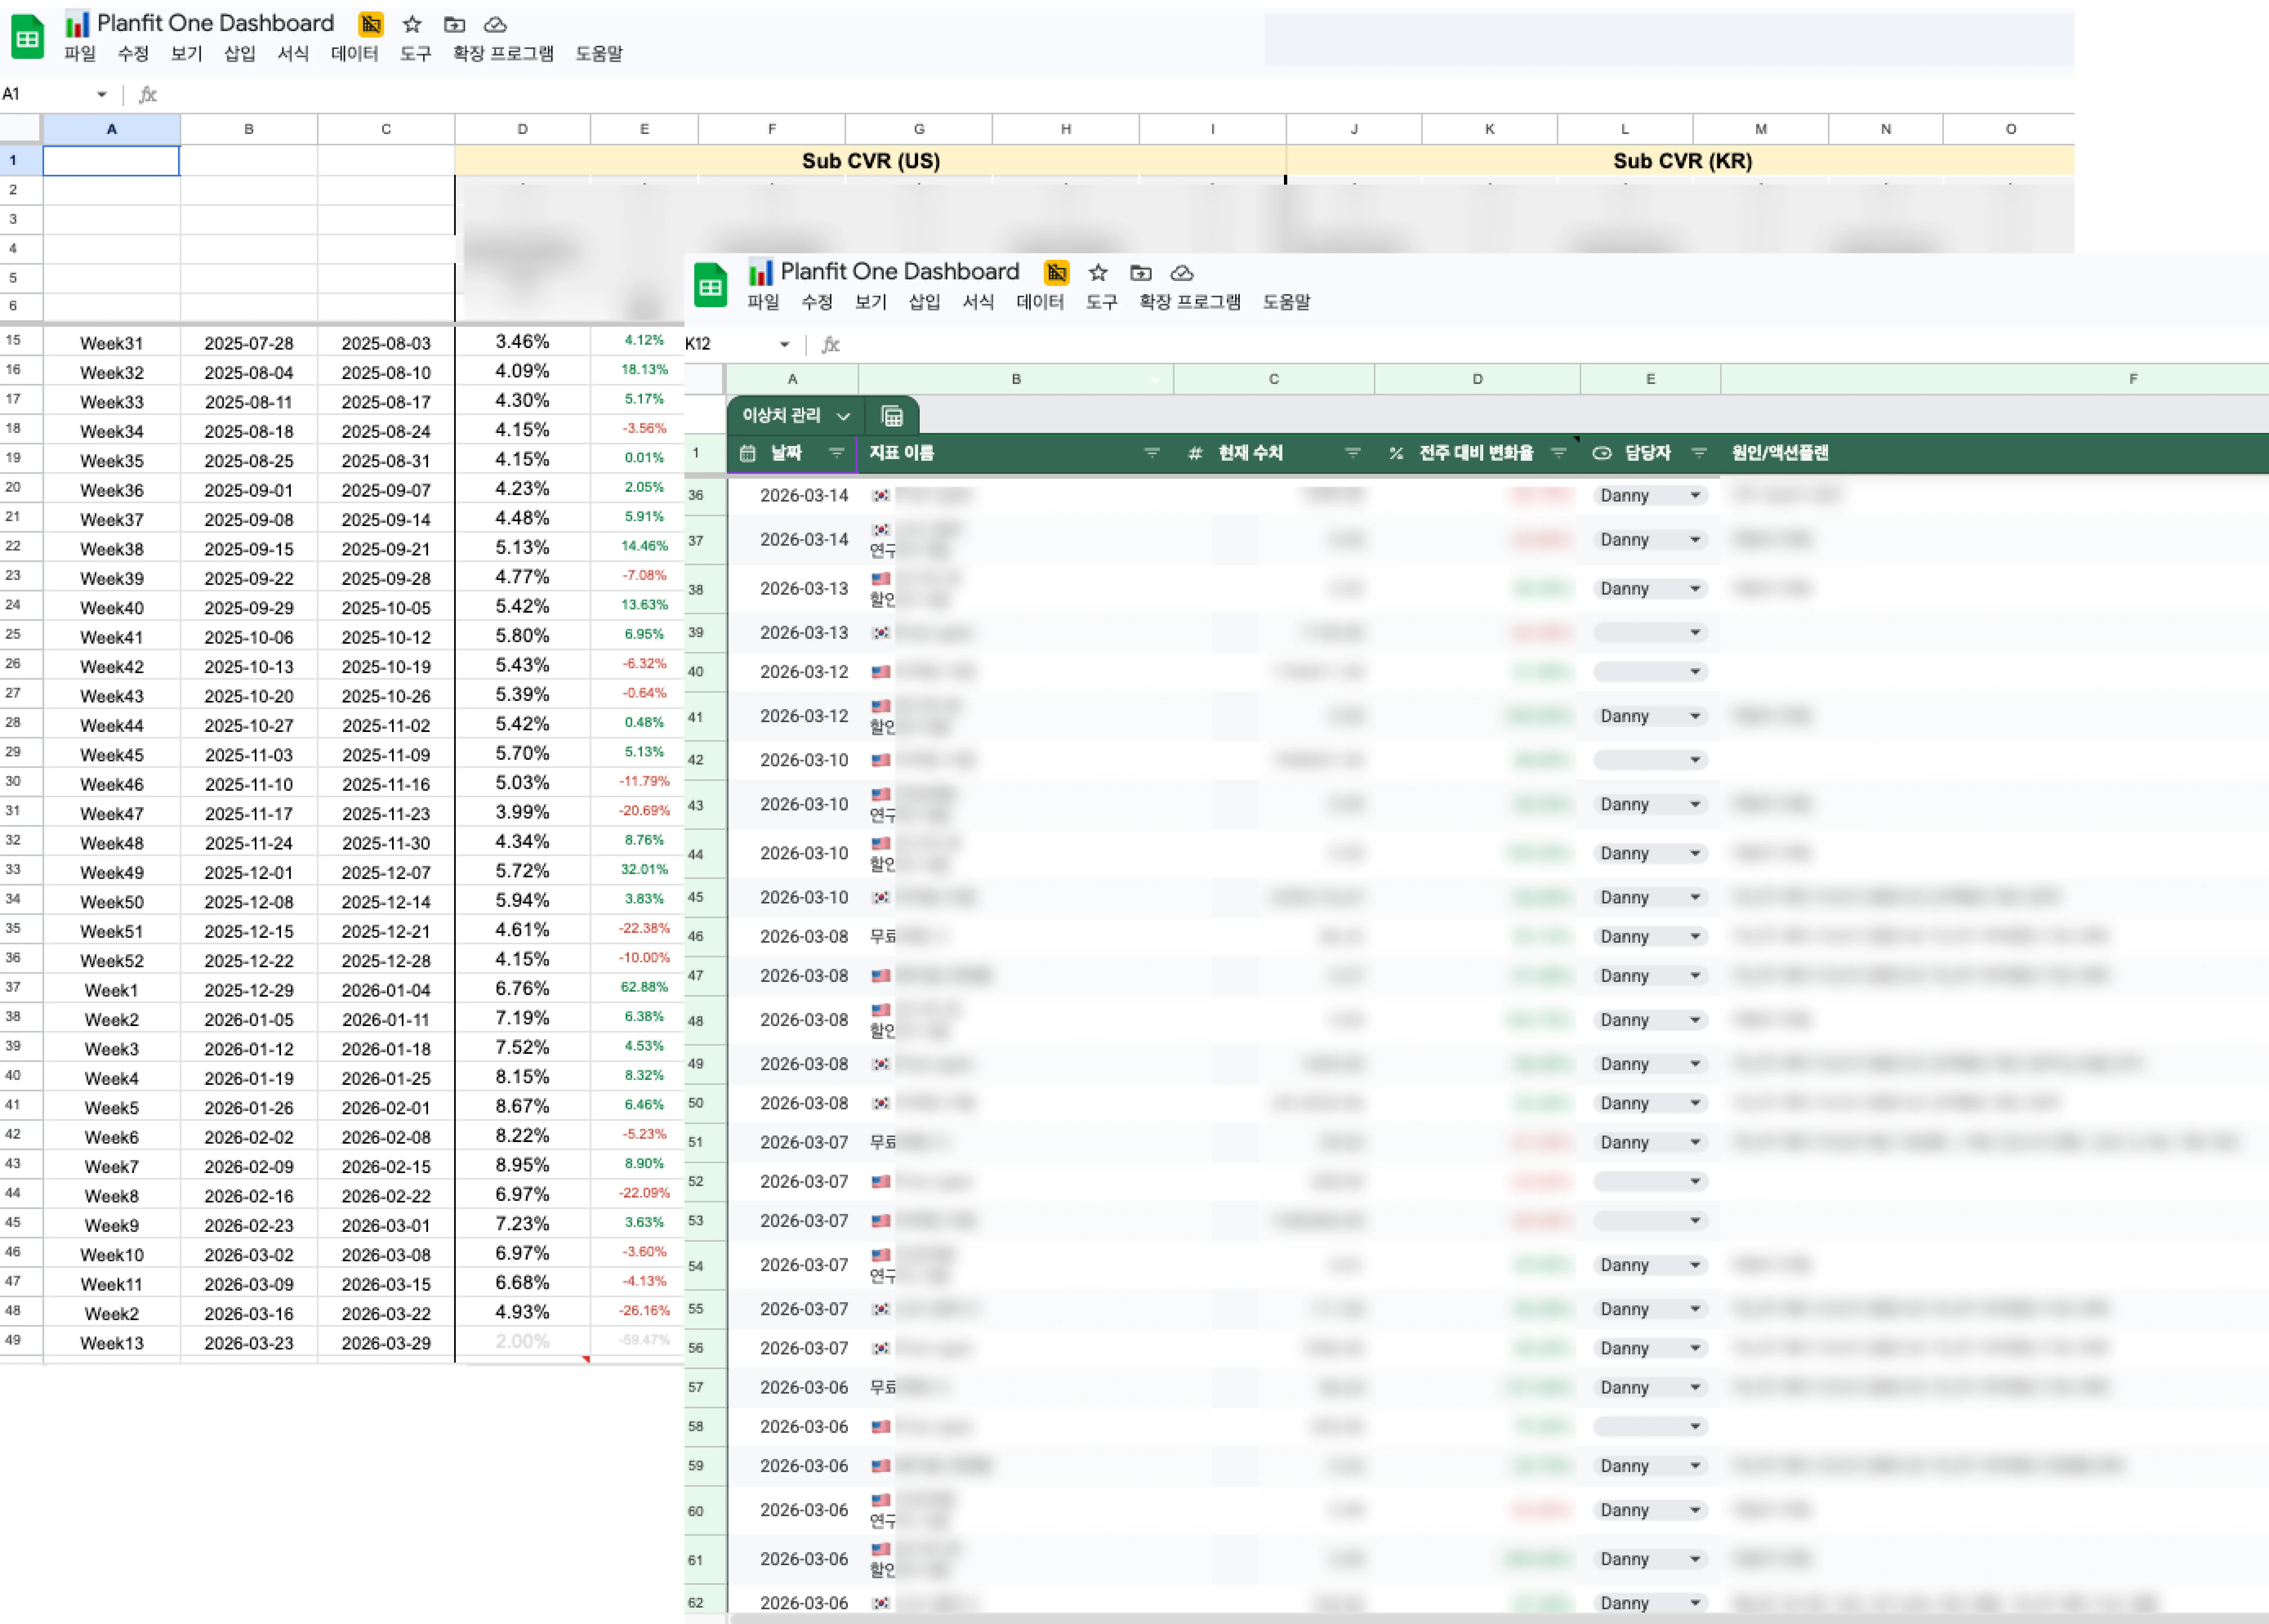Open filter icon on 전주 대비 변화율 header
The height and width of the screenshot is (1624, 2269).
point(1558,453)
